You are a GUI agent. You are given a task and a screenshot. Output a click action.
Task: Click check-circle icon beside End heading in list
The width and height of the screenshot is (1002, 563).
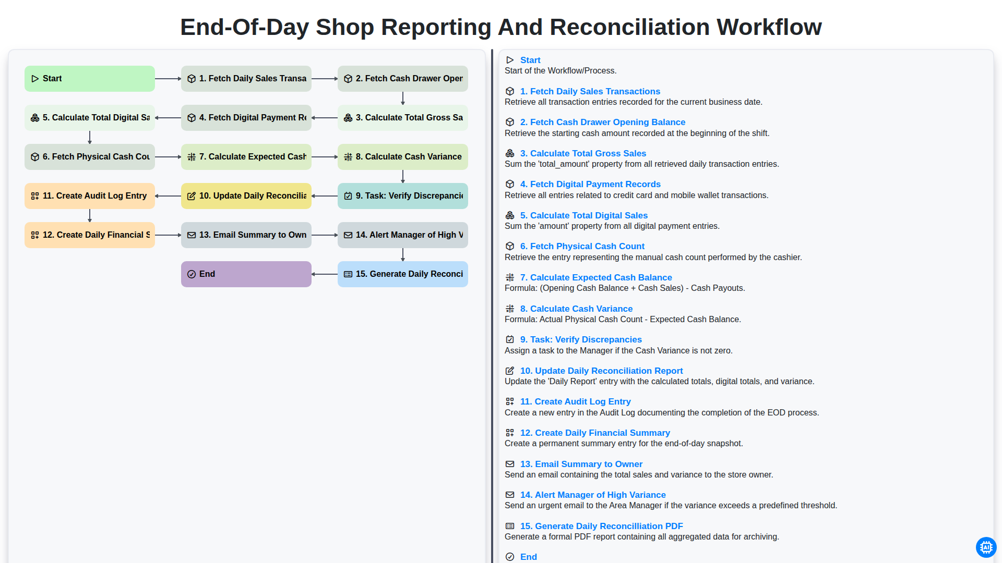[x=510, y=557]
